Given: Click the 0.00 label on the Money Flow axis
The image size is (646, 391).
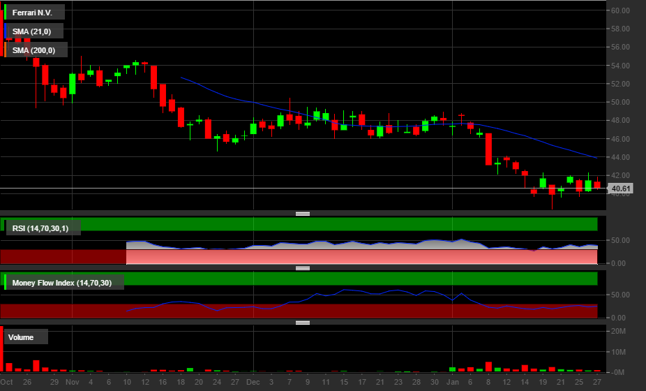Looking at the screenshot, I should click(618, 318).
